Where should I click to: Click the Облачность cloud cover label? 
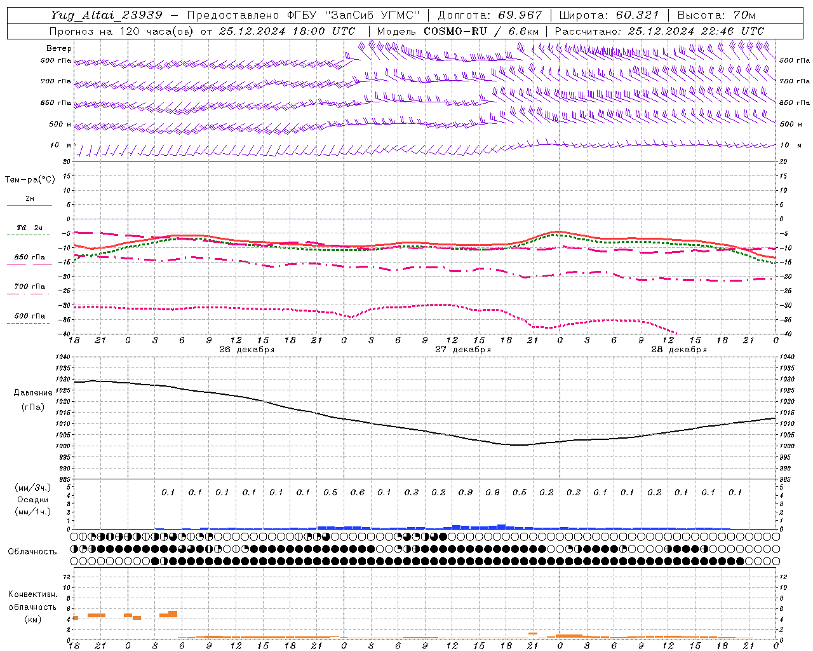[x=32, y=552]
